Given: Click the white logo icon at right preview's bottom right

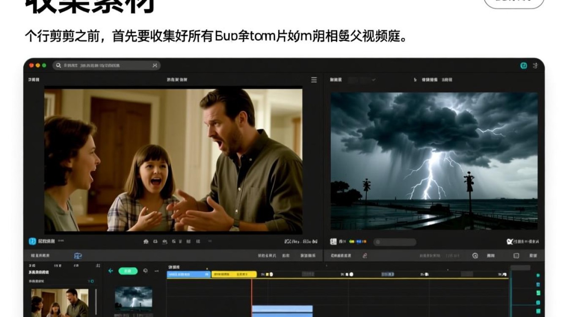Looking at the screenshot, I should click(510, 242).
